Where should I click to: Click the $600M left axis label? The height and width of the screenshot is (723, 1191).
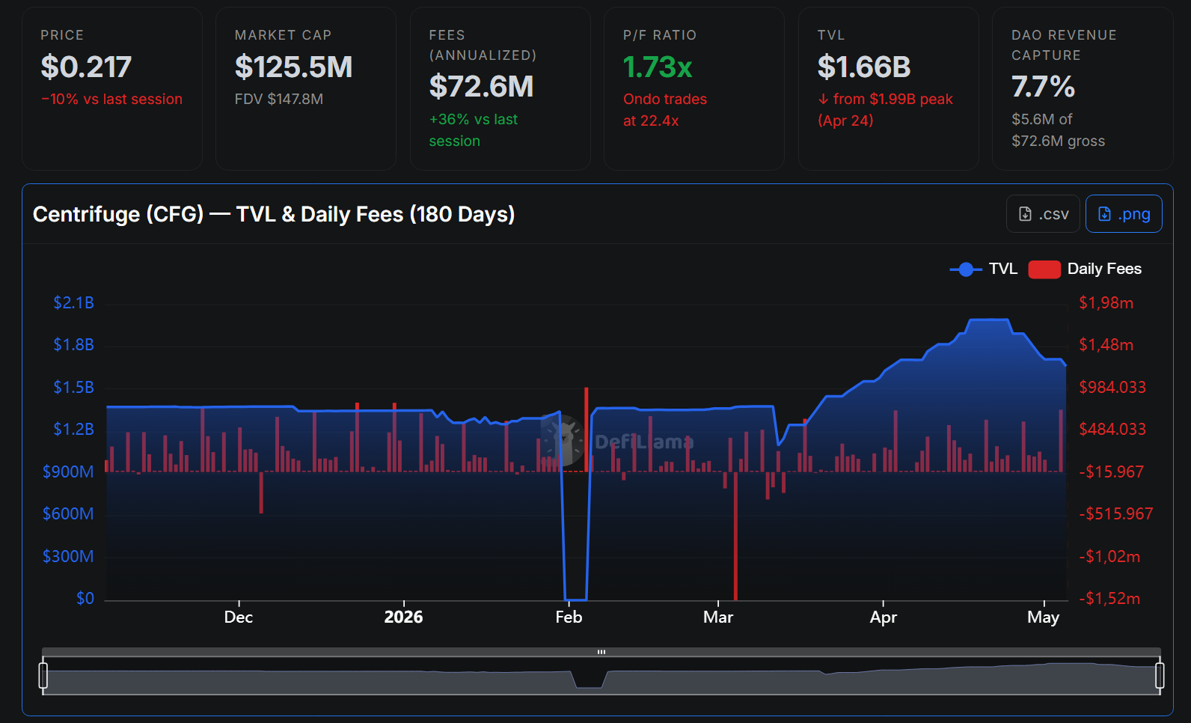[x=68, y=514]
